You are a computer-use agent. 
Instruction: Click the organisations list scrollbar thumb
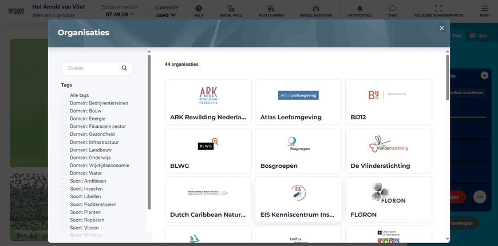[x=448, y=78]
